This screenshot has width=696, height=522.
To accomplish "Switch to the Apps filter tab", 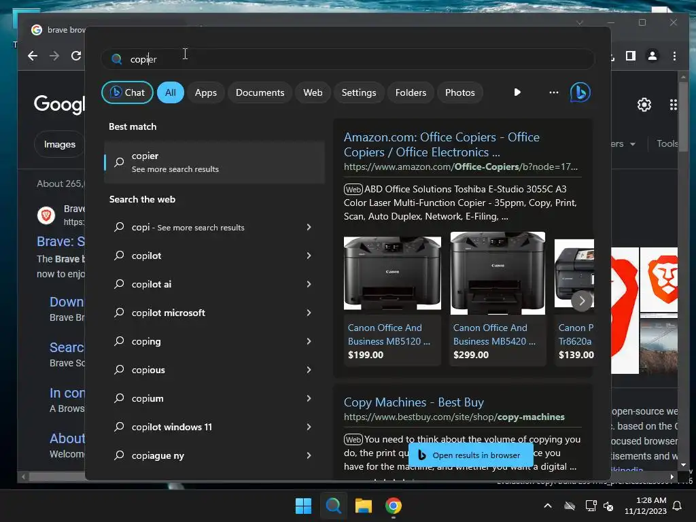I will point(206,92).
